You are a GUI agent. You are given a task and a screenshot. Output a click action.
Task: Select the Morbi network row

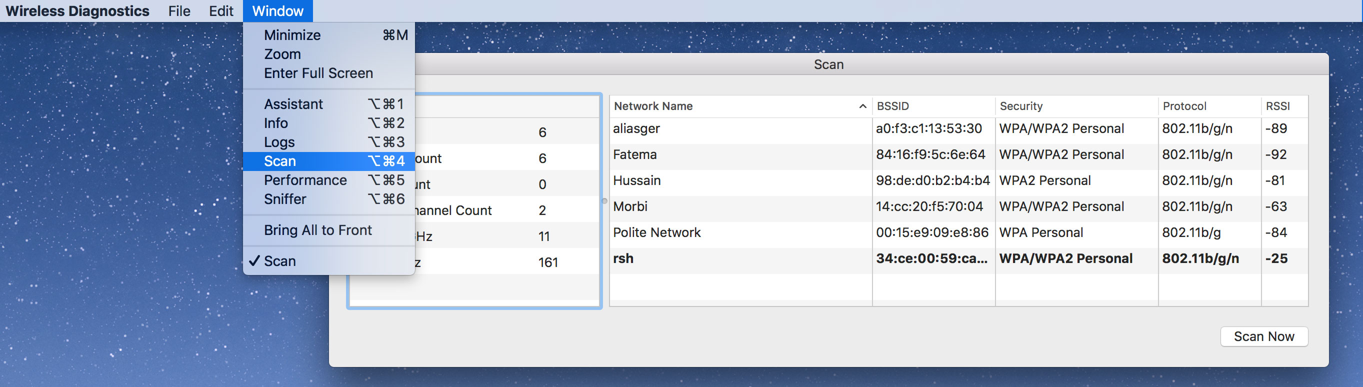[959, 206]
